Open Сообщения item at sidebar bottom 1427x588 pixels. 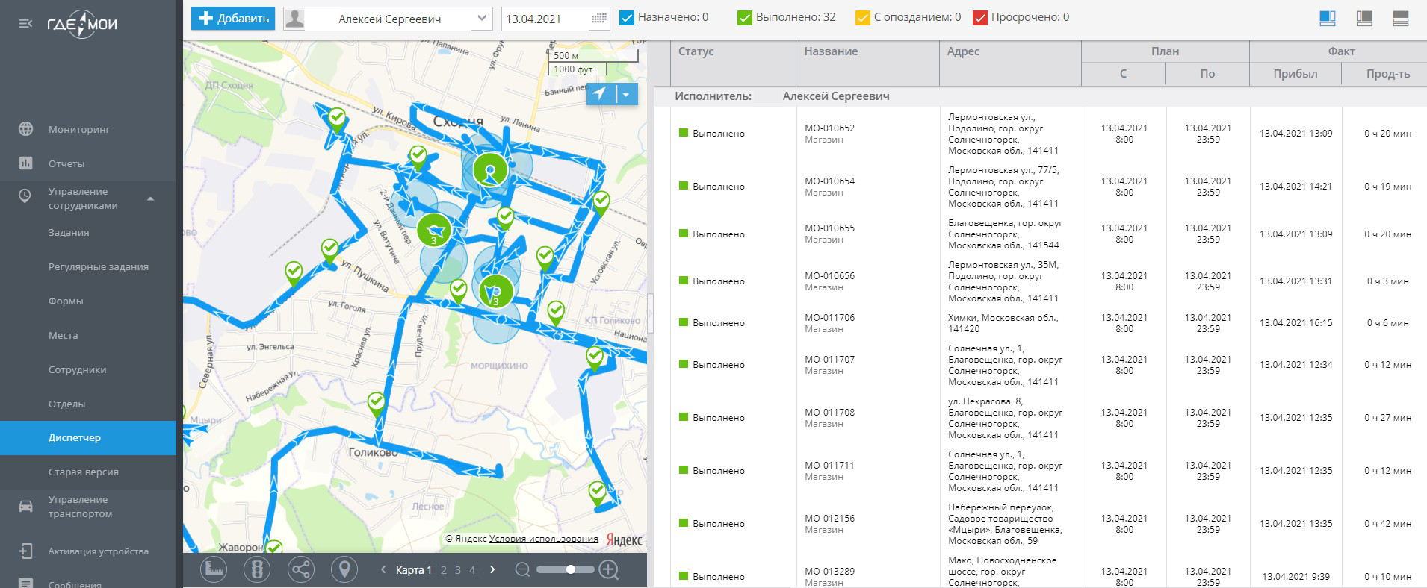tap(75, 584)
